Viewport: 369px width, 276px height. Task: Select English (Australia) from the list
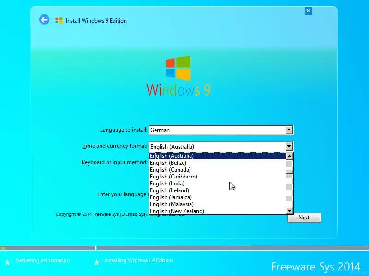point(217,156)
